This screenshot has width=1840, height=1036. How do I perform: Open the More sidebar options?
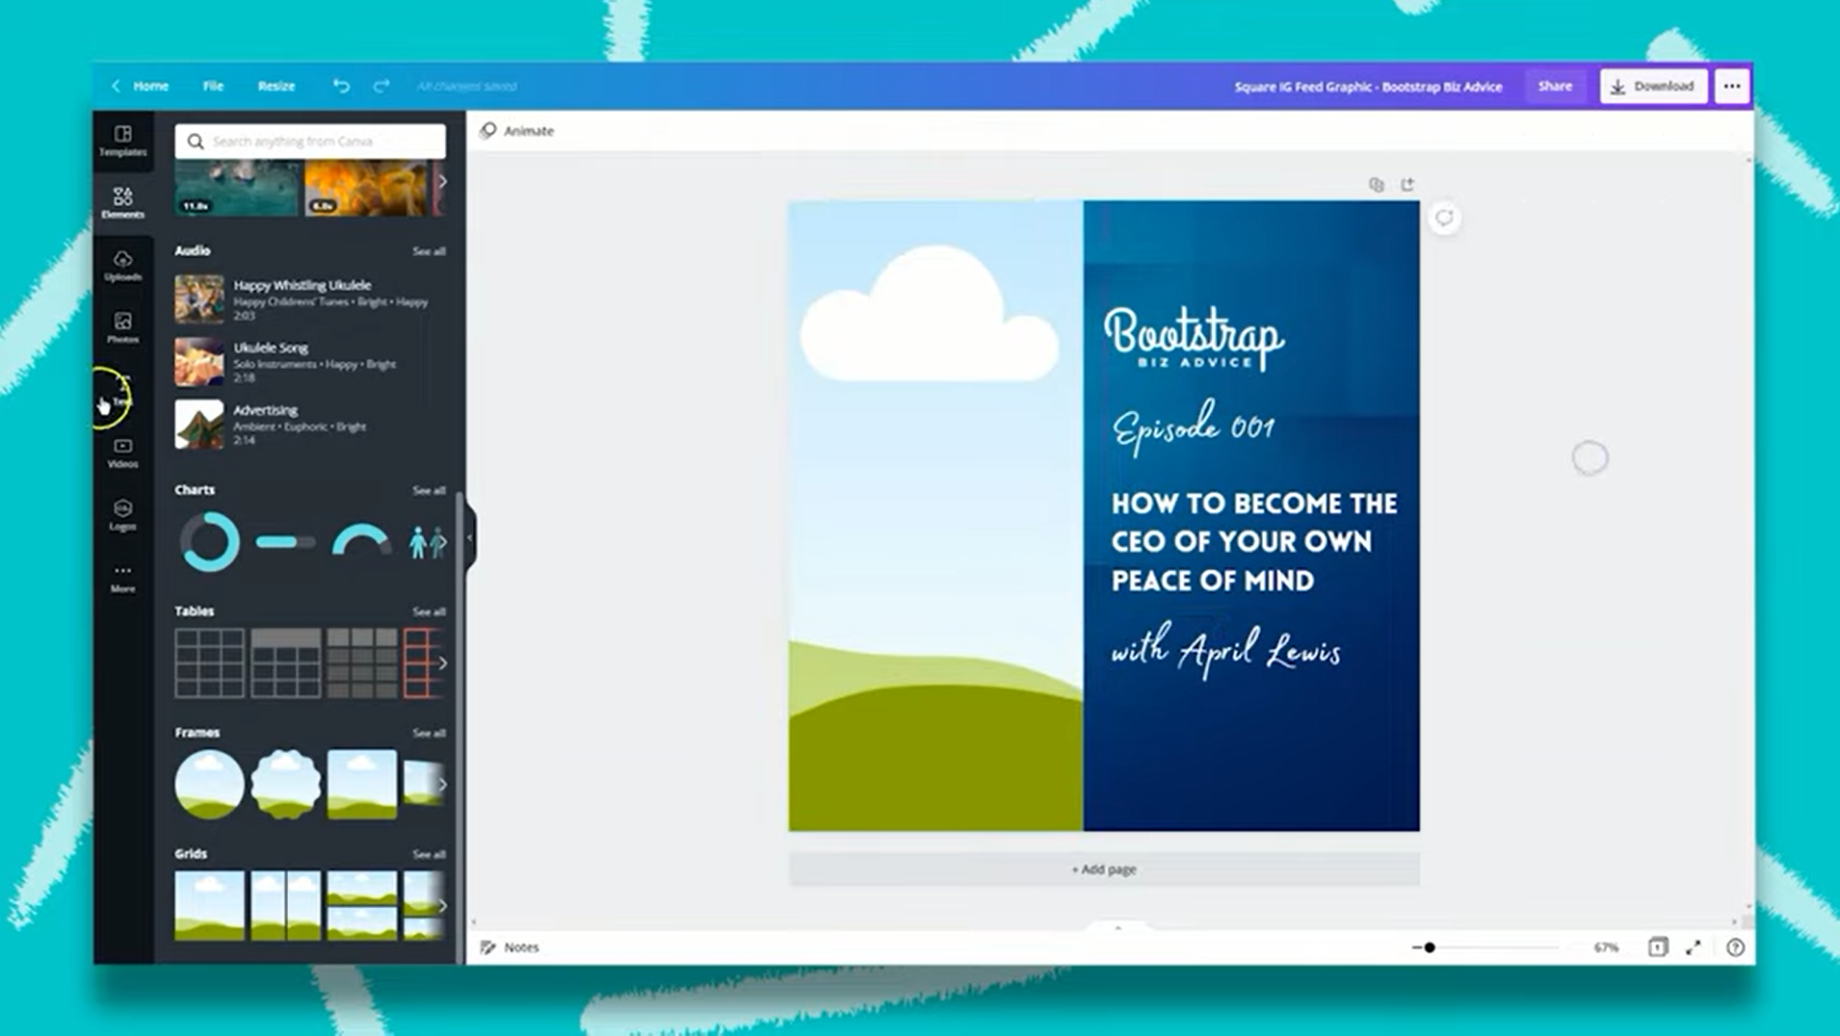[123, 578]
